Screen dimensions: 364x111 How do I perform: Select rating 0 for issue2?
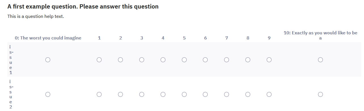pyautogui.click(x=48, y=94)
